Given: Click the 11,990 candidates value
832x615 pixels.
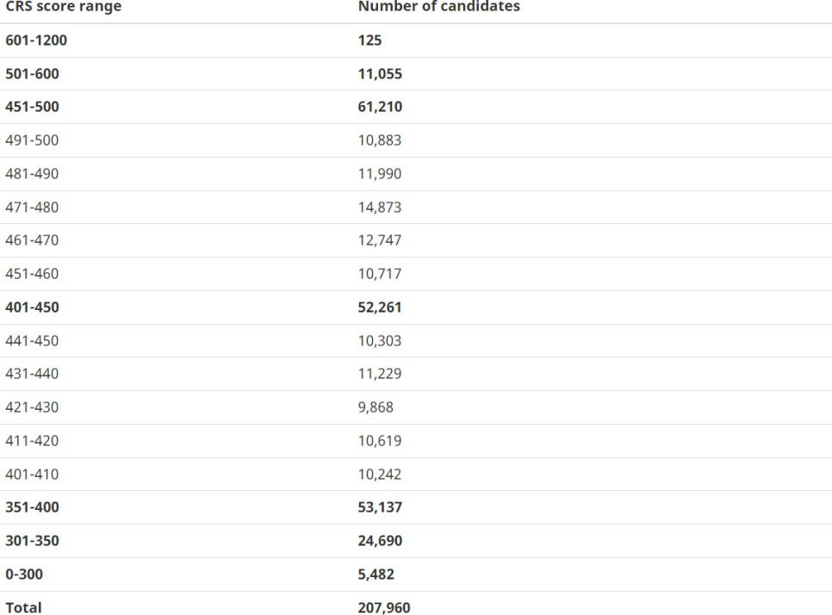Looking at the screenshot, I should coord(379,173).
